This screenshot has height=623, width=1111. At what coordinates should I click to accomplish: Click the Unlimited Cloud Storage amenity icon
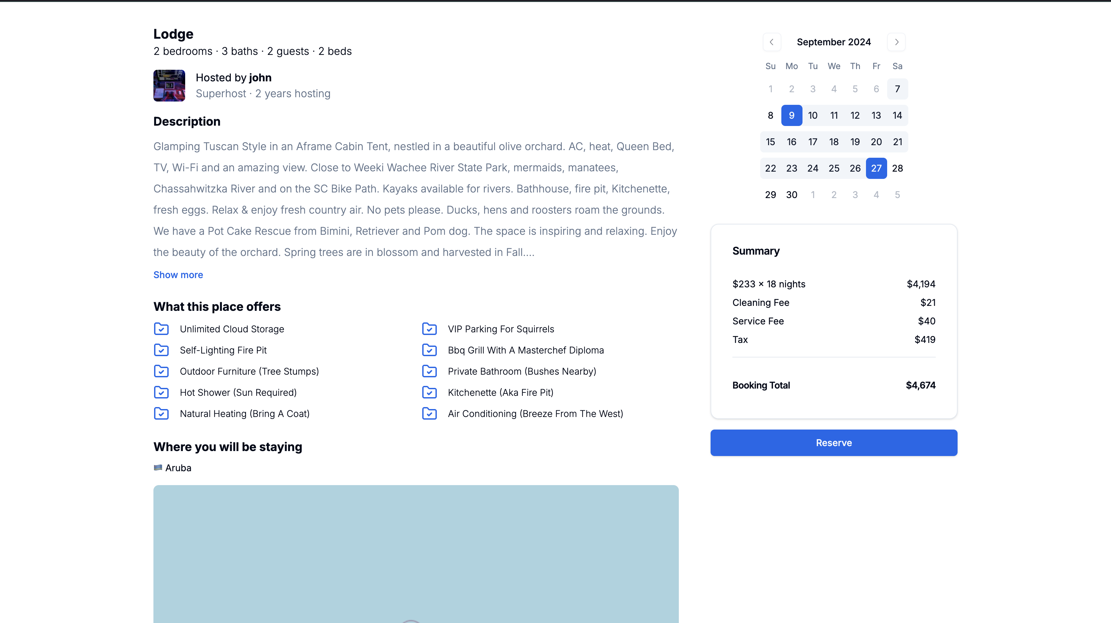(161, 329)
